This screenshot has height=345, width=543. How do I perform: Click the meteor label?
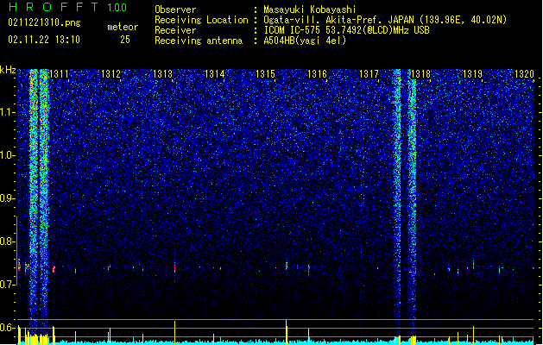(123, 27)
